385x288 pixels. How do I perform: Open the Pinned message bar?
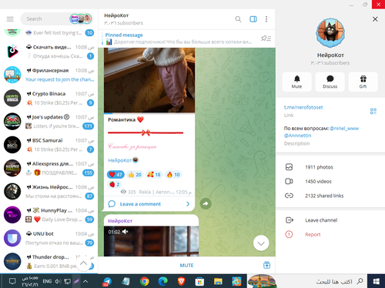pos(179,39)
